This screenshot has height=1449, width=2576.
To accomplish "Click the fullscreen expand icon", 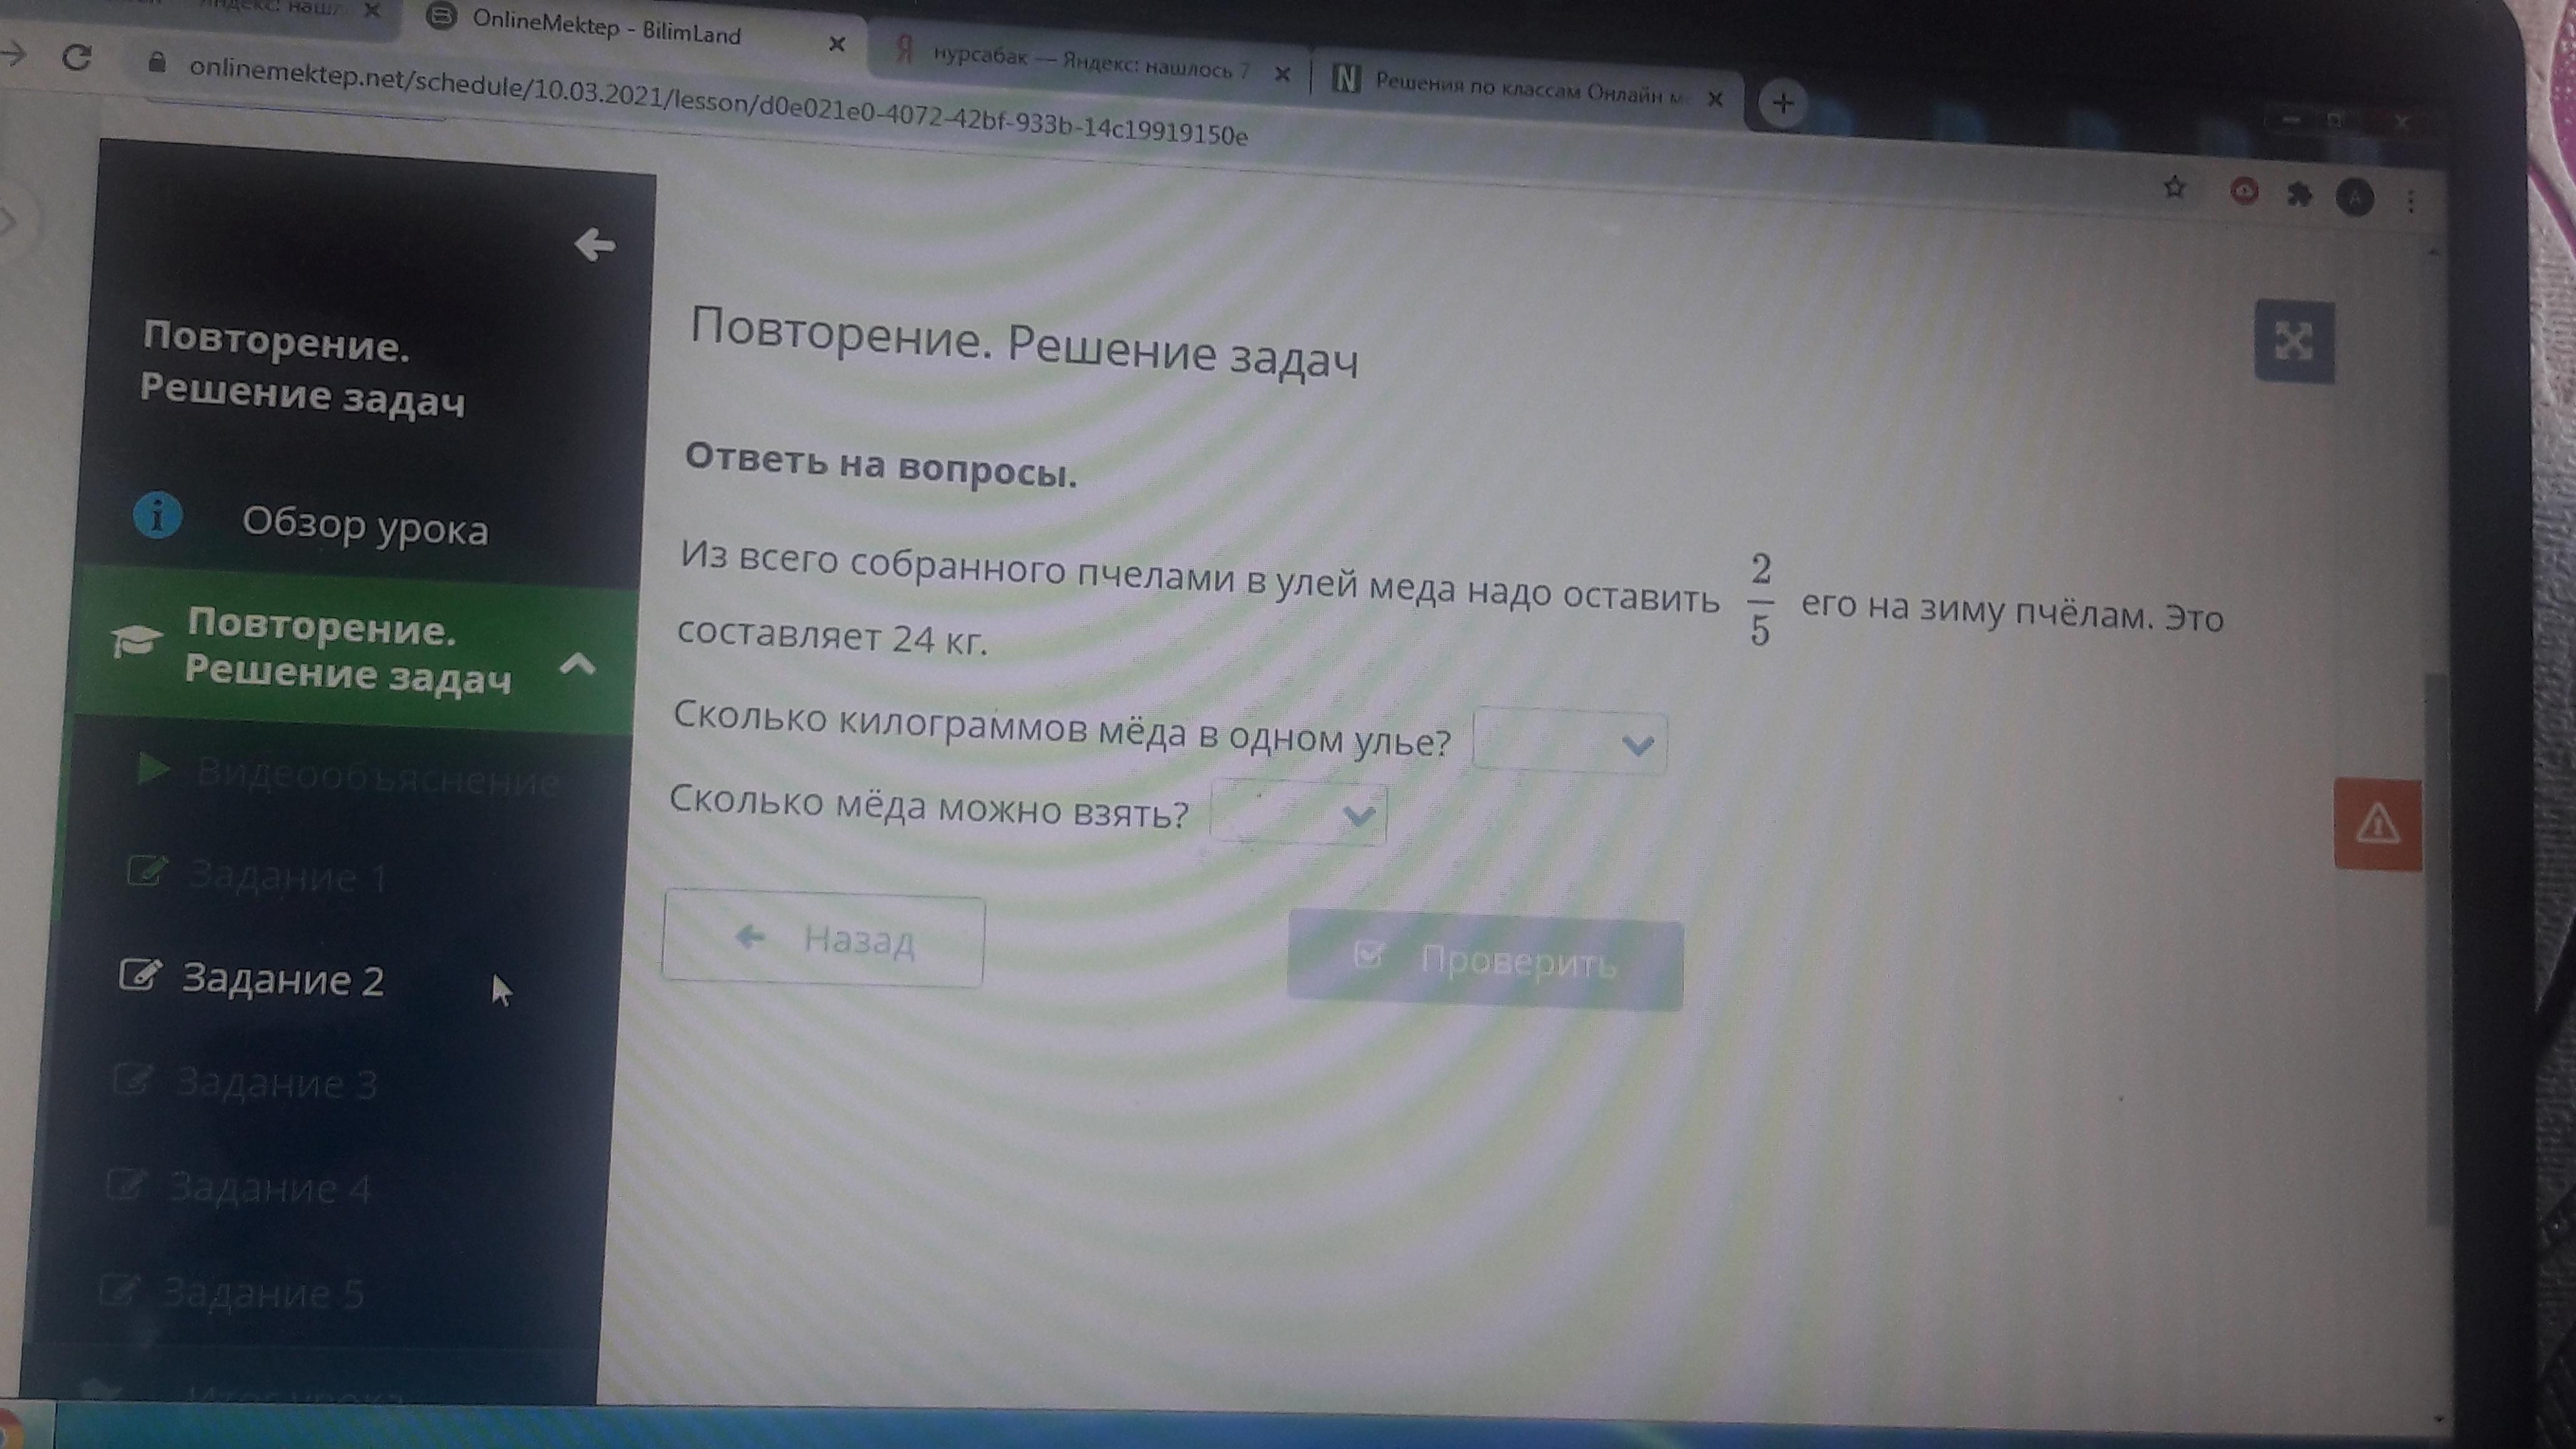I will coord(2293,341).
